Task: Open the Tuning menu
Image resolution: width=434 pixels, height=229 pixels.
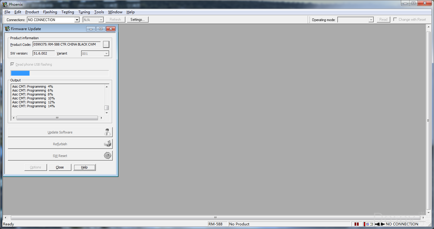Action: click(x=84, y=12)
